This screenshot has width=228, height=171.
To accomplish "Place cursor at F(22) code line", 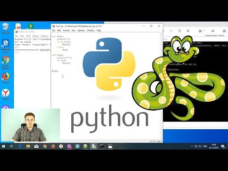I will point(55,71).
